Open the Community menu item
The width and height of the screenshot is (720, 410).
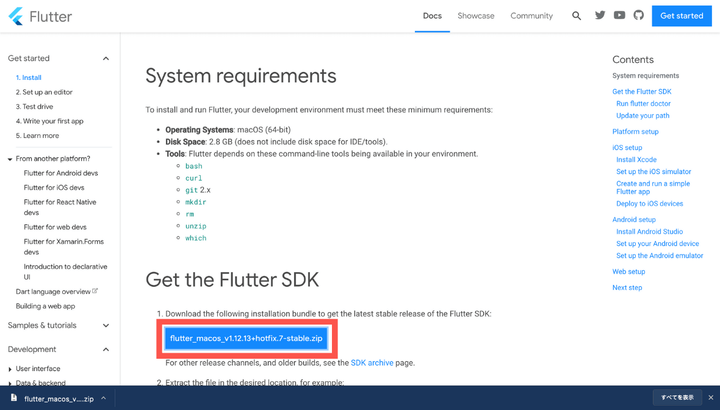pos(531,16)
